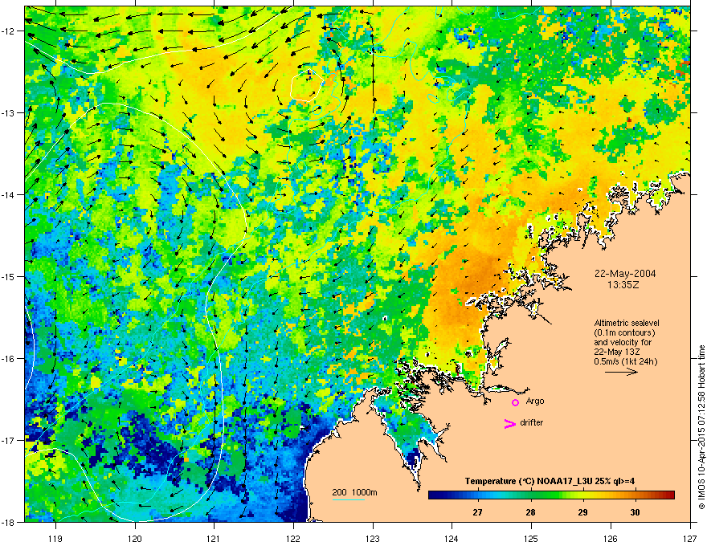This screenshot has height=546, width=707.
Task: Click the cyan 200 1000m isobath legend line
Action: coord(349,499)
